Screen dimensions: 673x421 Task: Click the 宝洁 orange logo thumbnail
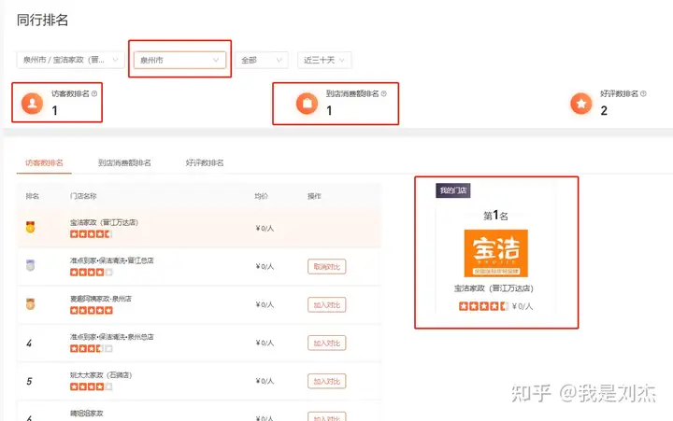point(495,253)
